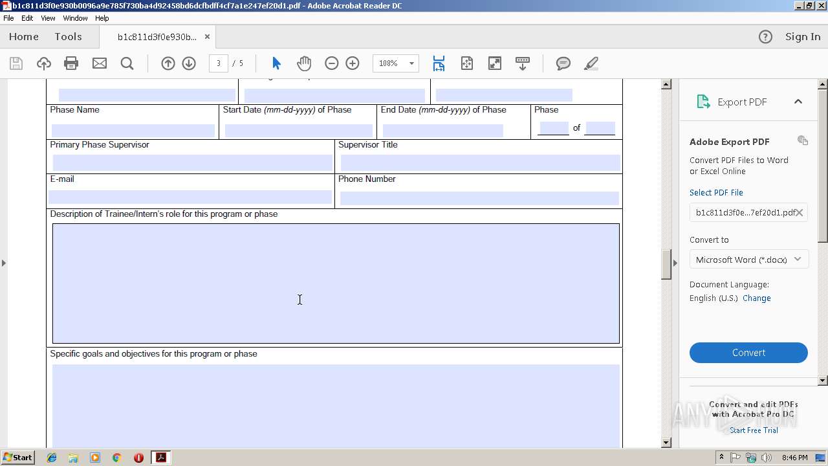
Task: Open the Help menu
Action: (102, 18)
